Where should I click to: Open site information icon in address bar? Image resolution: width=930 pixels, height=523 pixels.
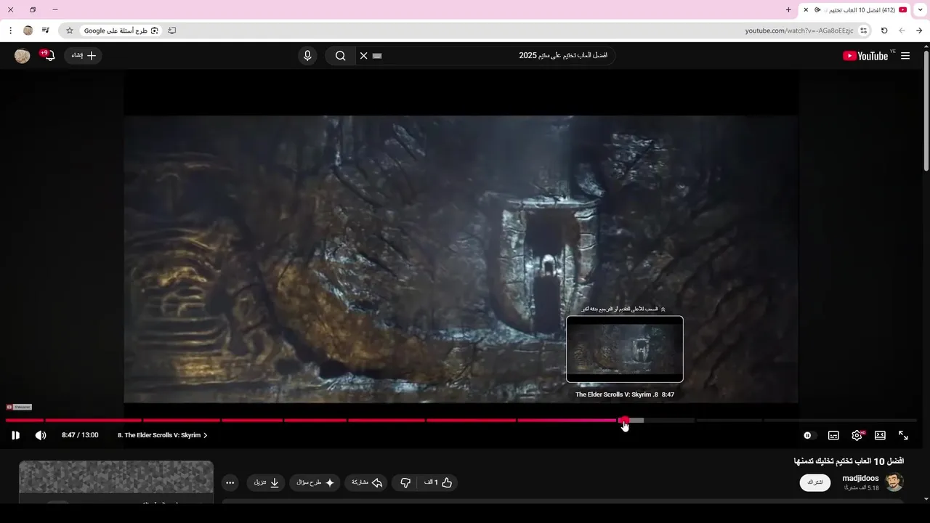tap(863, 31)
